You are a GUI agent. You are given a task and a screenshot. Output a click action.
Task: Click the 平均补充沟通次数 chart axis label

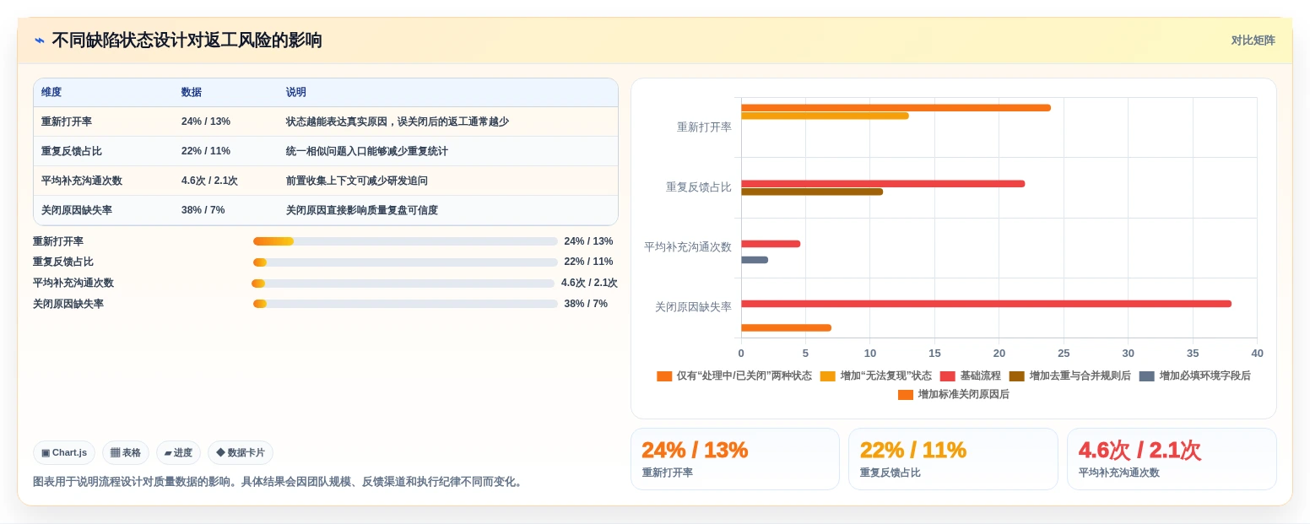688,247
